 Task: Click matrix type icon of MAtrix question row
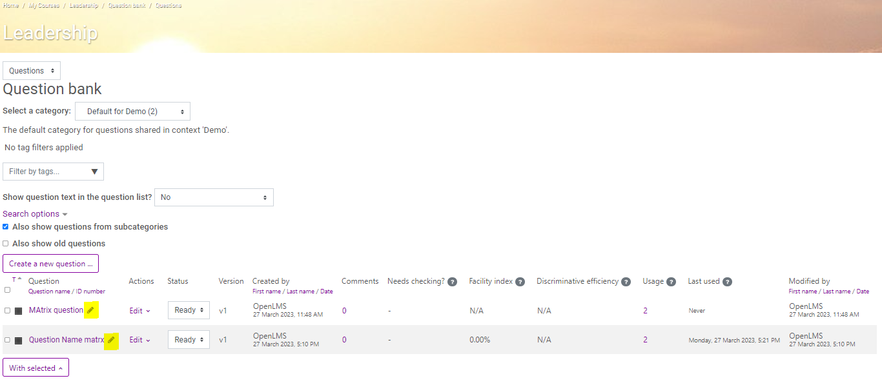coord(18,311)
